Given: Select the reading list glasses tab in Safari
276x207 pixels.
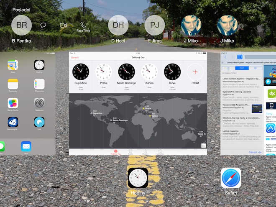Looking at the screenshot, I should (242, 68).
